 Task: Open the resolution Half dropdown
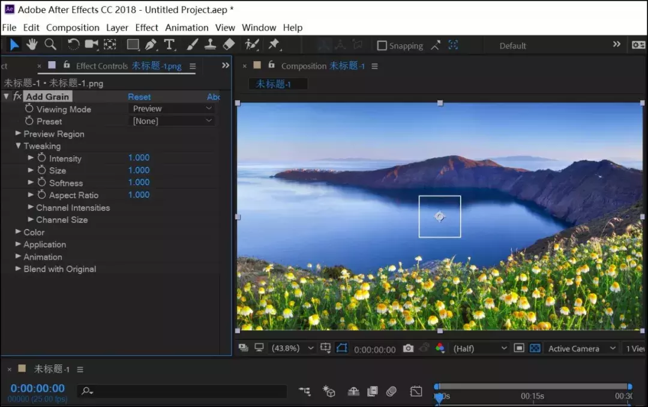[480, 348]
